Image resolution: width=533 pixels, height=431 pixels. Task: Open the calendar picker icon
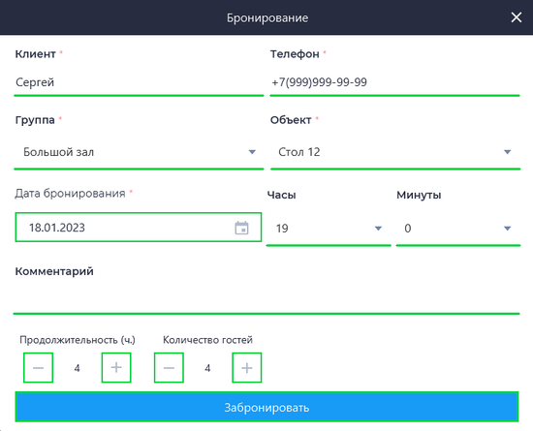click(x=241, y=228)
